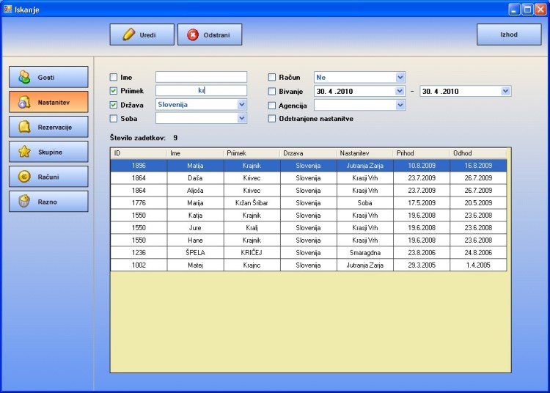Click the pencil icon on Uredi button
This screenshot has width=550, height=393.
pyautogui.click(x=128, y=34)
